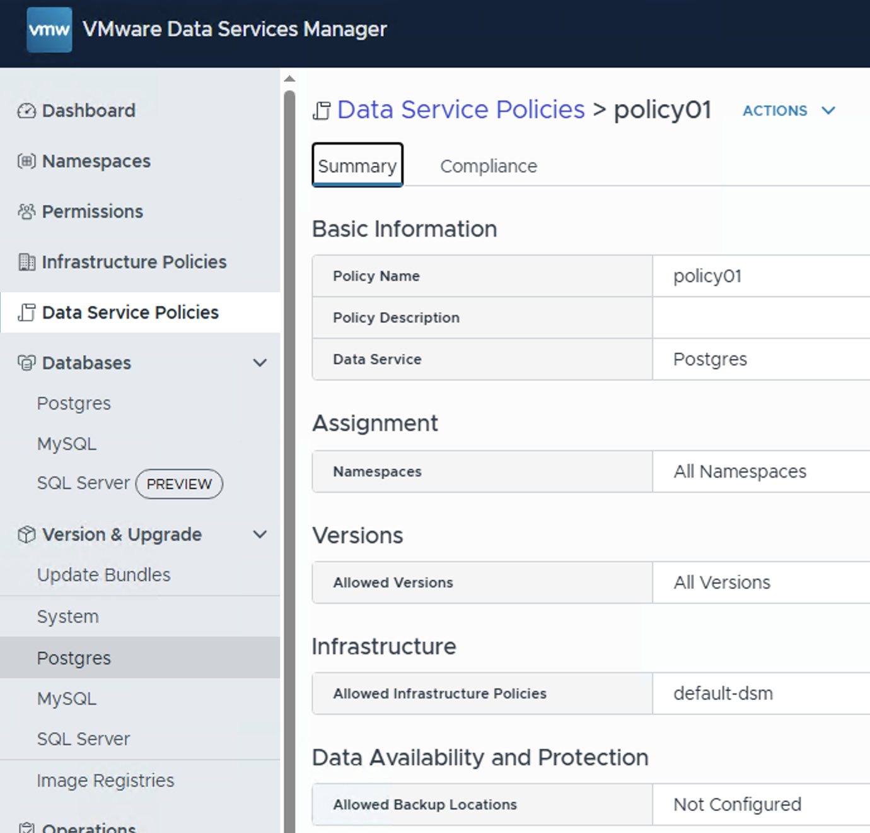Click the Permissions users icon

tap(26, 212)
